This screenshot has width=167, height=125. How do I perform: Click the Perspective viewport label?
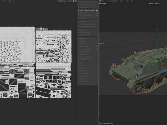[103, 4]
